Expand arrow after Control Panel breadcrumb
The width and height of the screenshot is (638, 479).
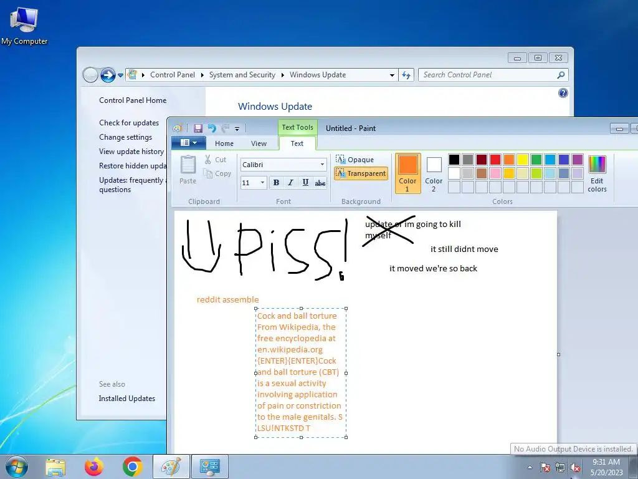202,75
